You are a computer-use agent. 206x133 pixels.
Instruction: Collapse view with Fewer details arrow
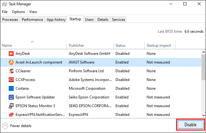(x=5, y=126)
